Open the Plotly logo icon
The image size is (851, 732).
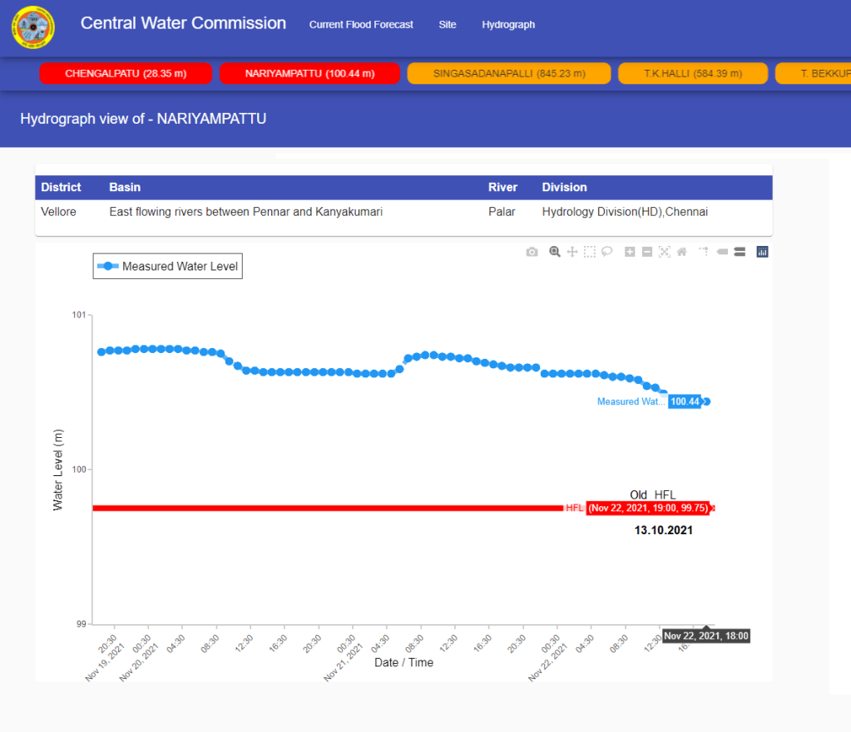click(762, 252)
